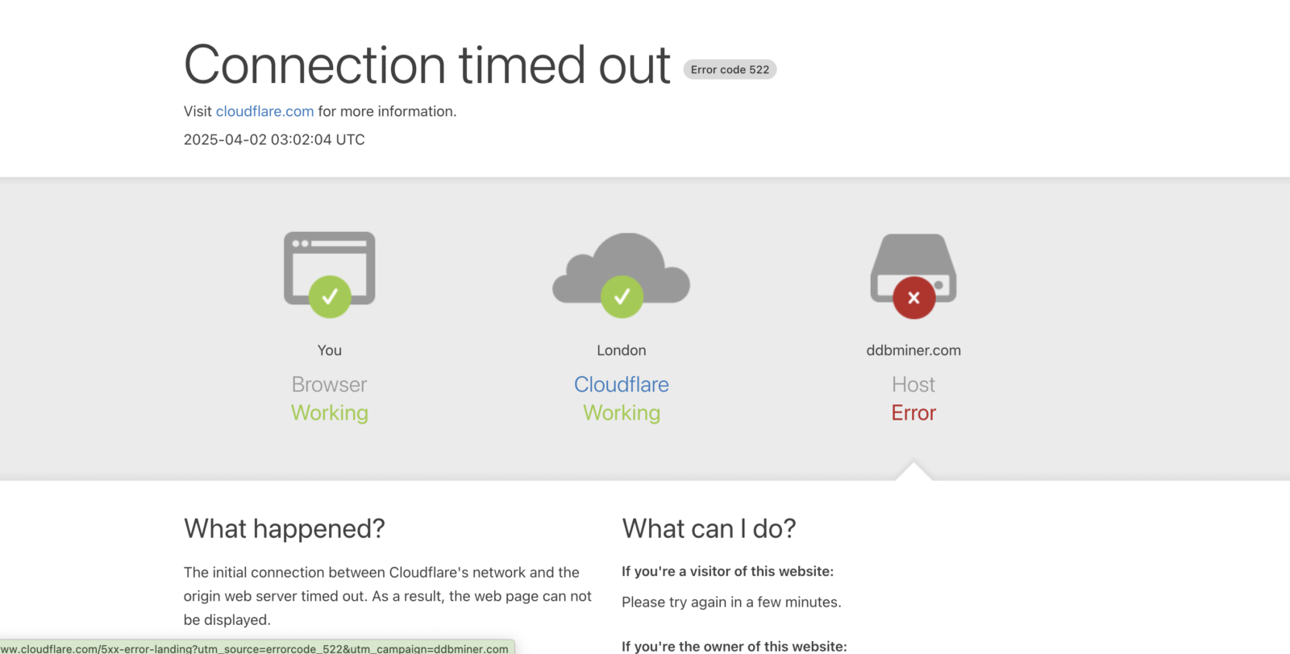Click the What happened? heading
This screenshot has height=654, width=1290.
[x=284, y=528]
